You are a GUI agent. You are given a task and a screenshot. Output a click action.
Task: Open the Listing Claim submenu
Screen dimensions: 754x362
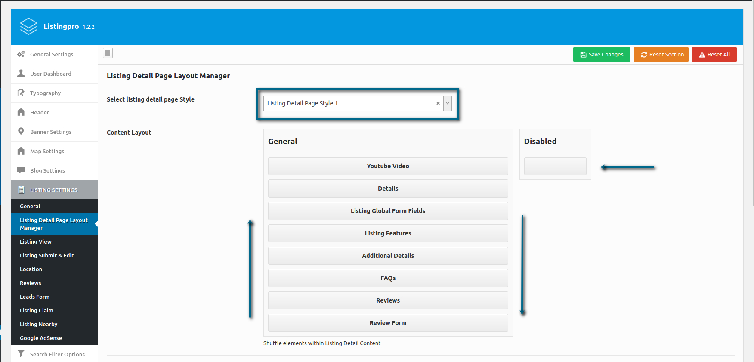(x=55, y=310)
